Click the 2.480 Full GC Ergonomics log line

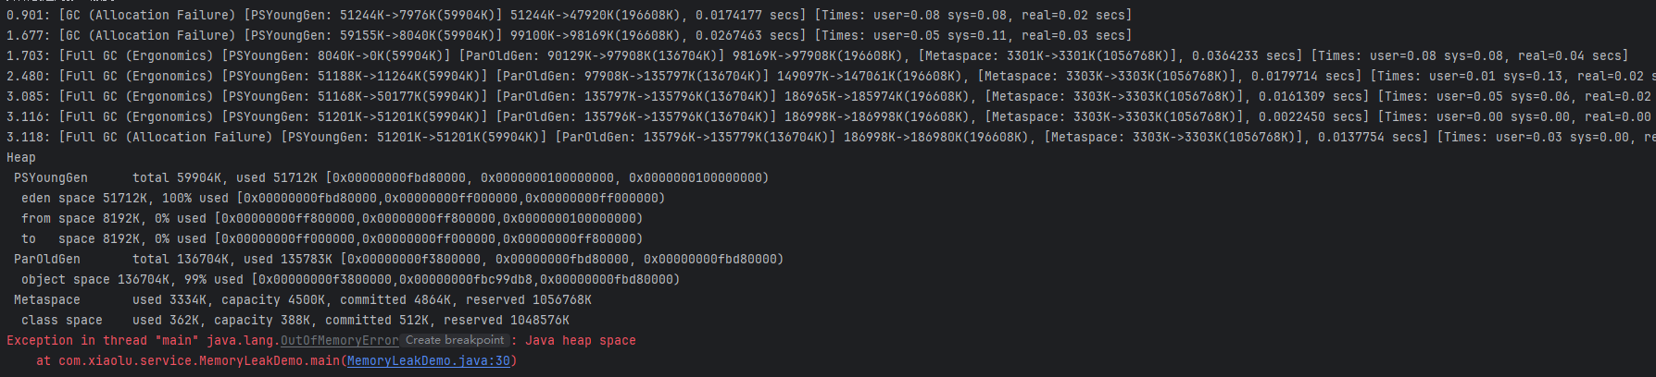pyautogui.click(x=831, y=77)
